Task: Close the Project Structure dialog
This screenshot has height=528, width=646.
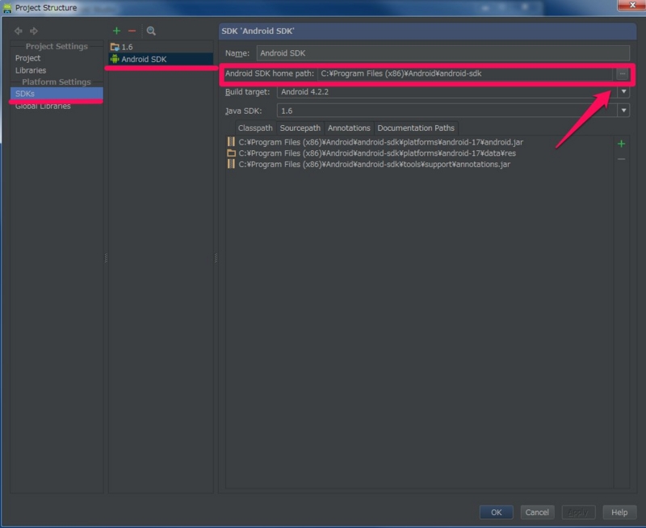Action: (632, 5)
